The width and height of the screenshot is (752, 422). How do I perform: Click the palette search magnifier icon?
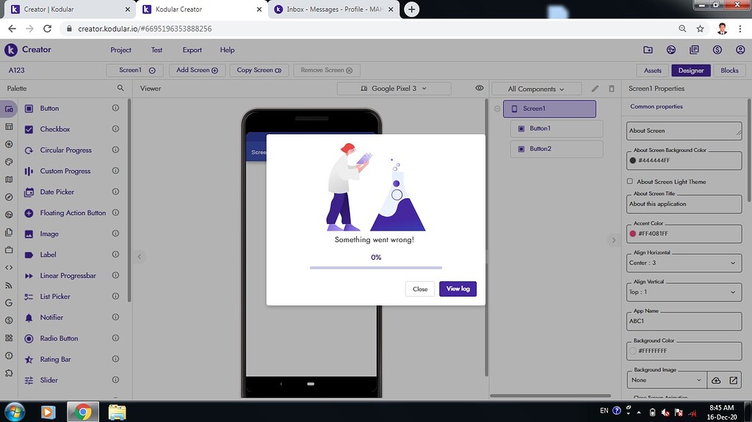120,88
